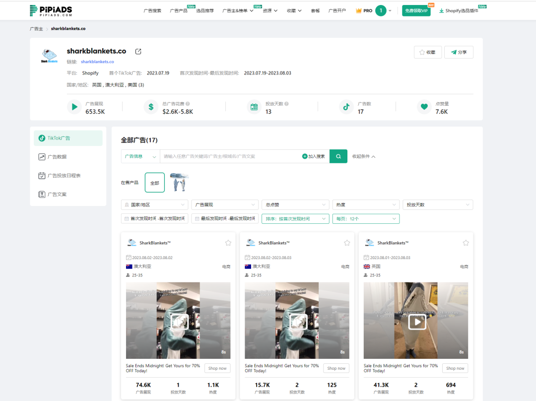Expand the 收藏 menu
Image resolution: width=536 pixels, height=401 pixels.
pyautogui.click(x=294, y=10)
